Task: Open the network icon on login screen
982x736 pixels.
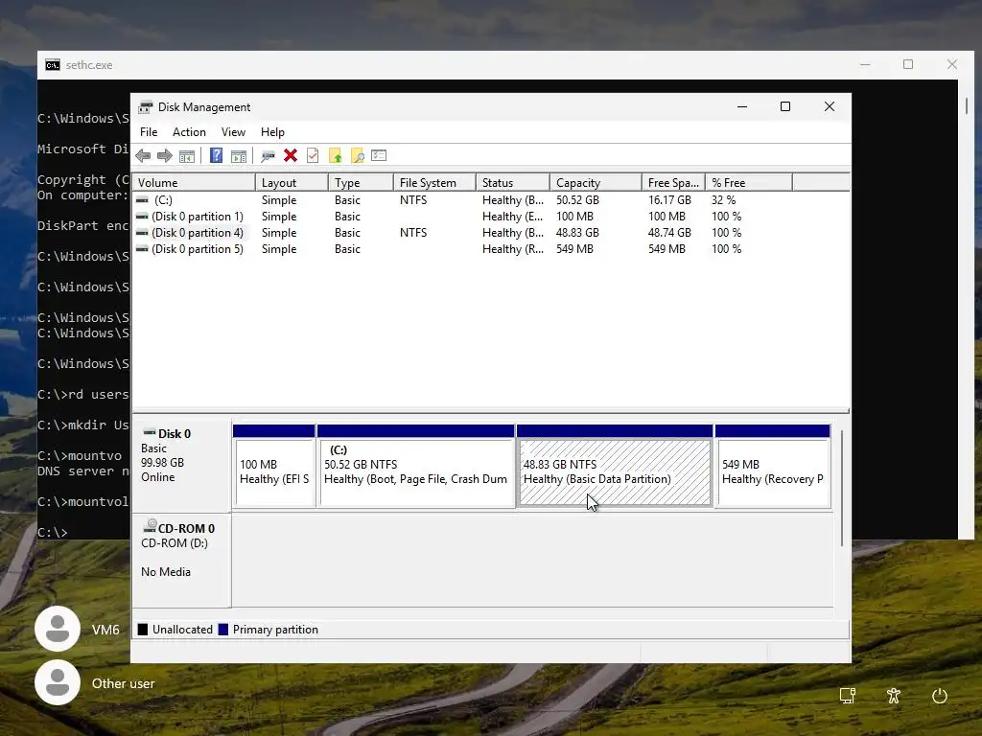Action: click(848, 696)
